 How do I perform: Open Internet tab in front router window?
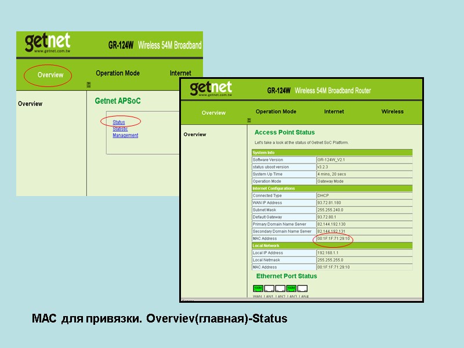click(x=334, y=111)
